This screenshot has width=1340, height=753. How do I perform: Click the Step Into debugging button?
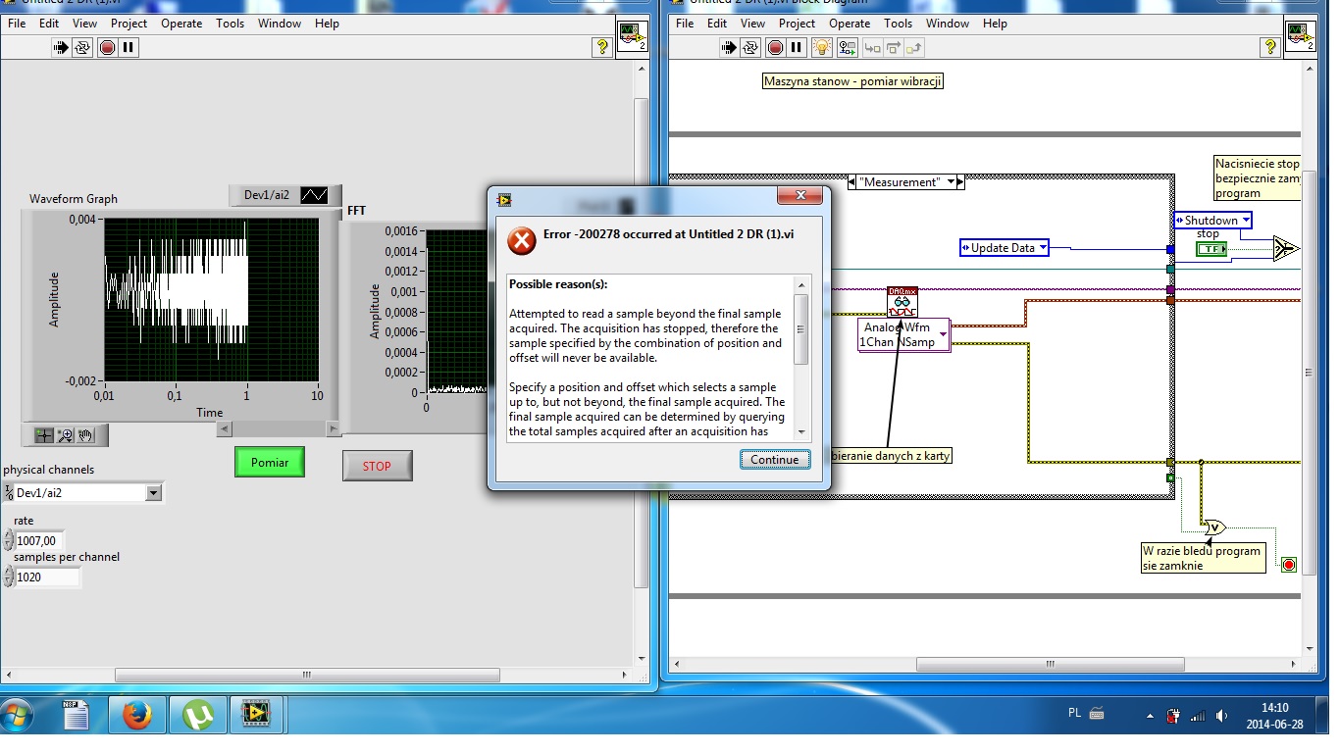pos(871,46)
